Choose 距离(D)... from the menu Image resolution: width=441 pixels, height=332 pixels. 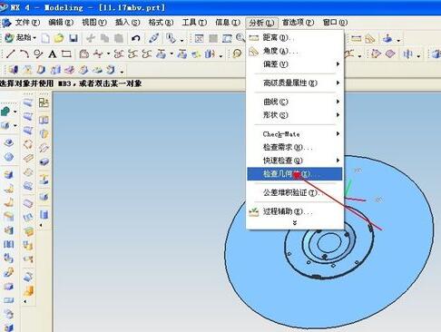point(295,38)
